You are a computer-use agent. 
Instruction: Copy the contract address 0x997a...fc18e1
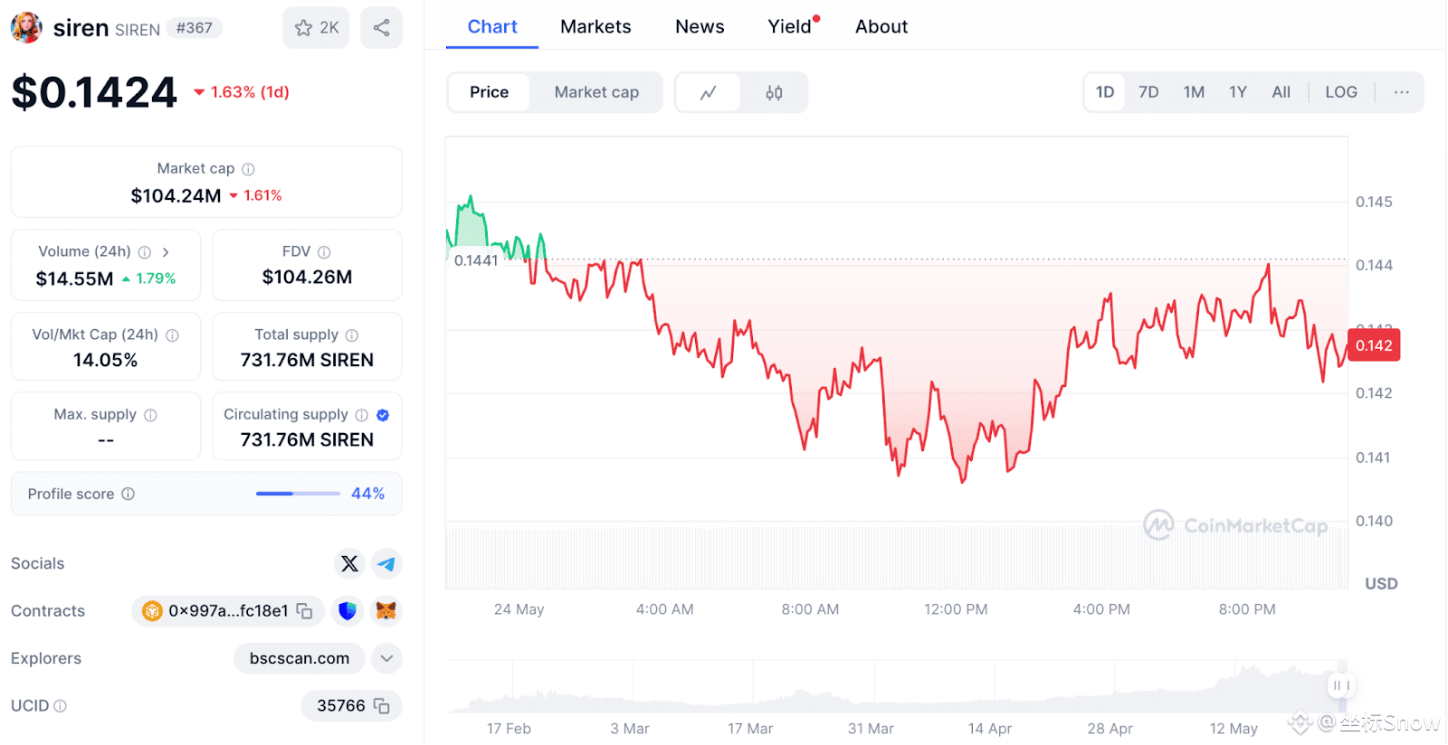click(x=305, y=611)
